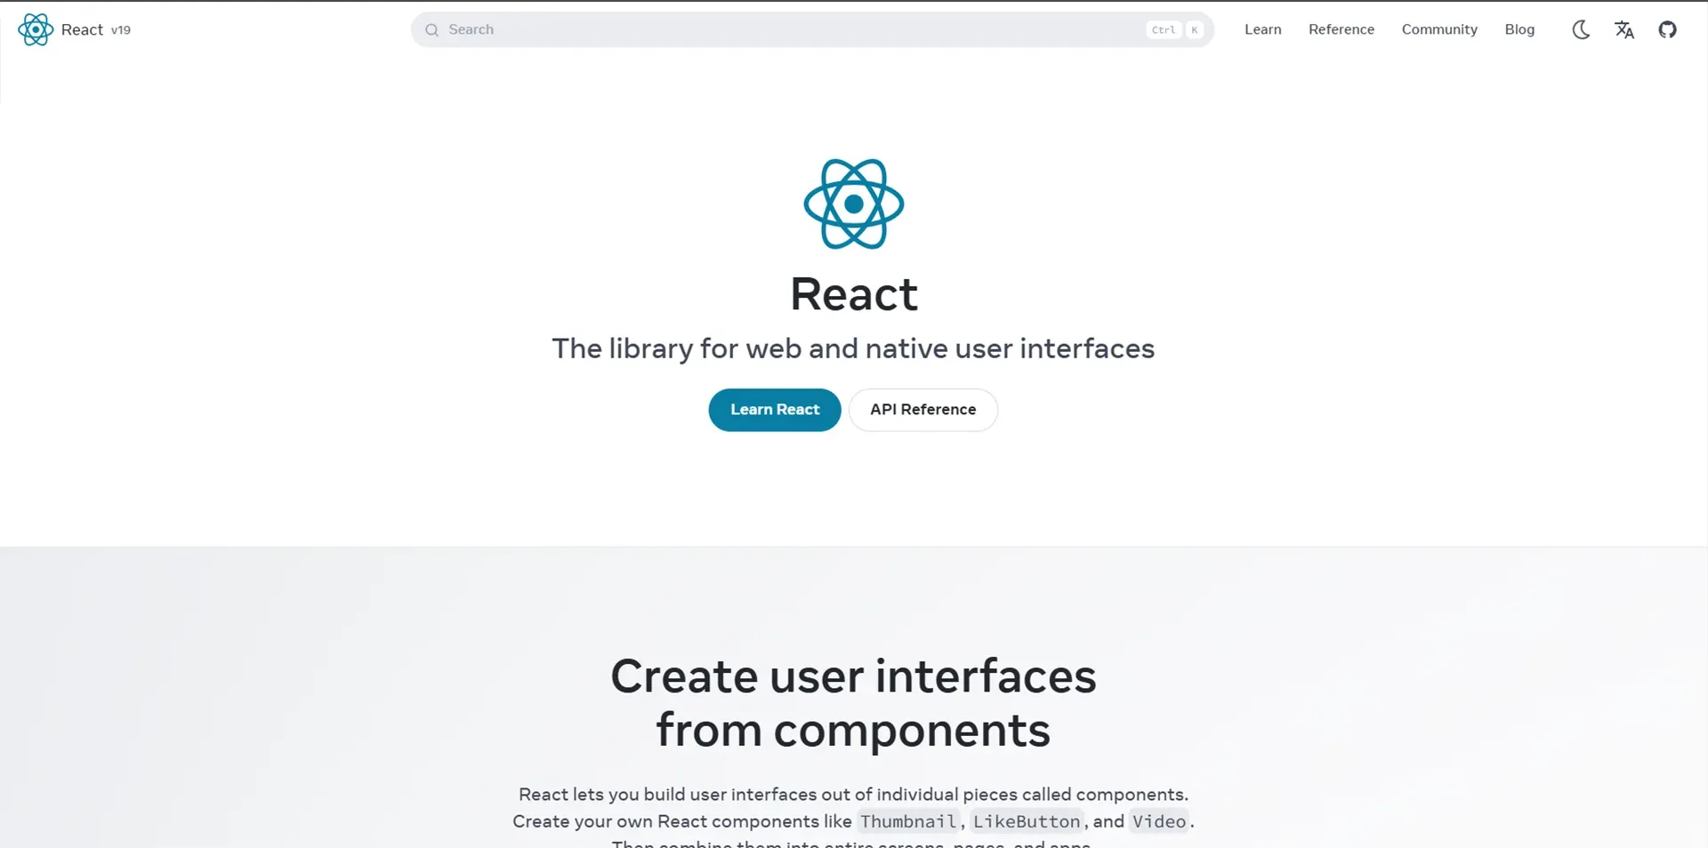
Task: Open the Learn nav link
Action: point(1262,29)
